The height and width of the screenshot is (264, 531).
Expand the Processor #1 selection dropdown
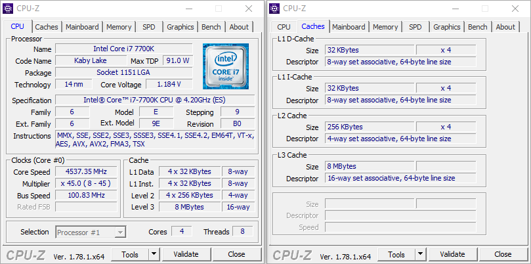120,232
